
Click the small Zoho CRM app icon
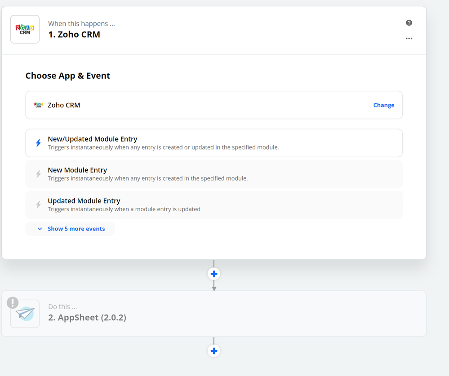click(38, 105)
